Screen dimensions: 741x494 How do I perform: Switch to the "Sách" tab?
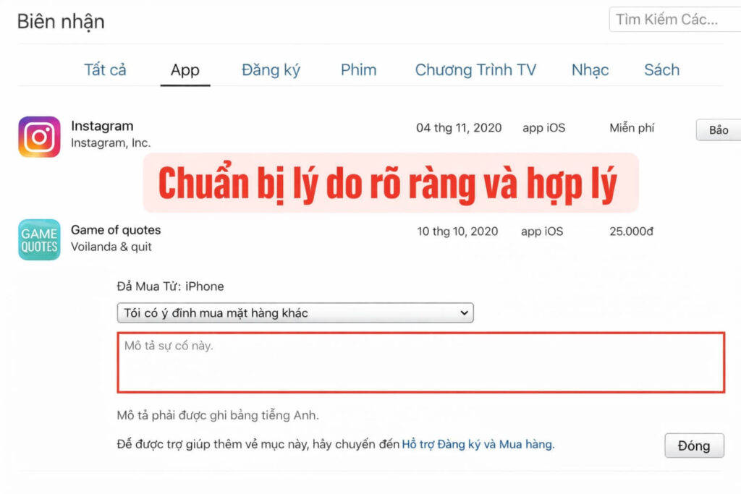[661, 69]
